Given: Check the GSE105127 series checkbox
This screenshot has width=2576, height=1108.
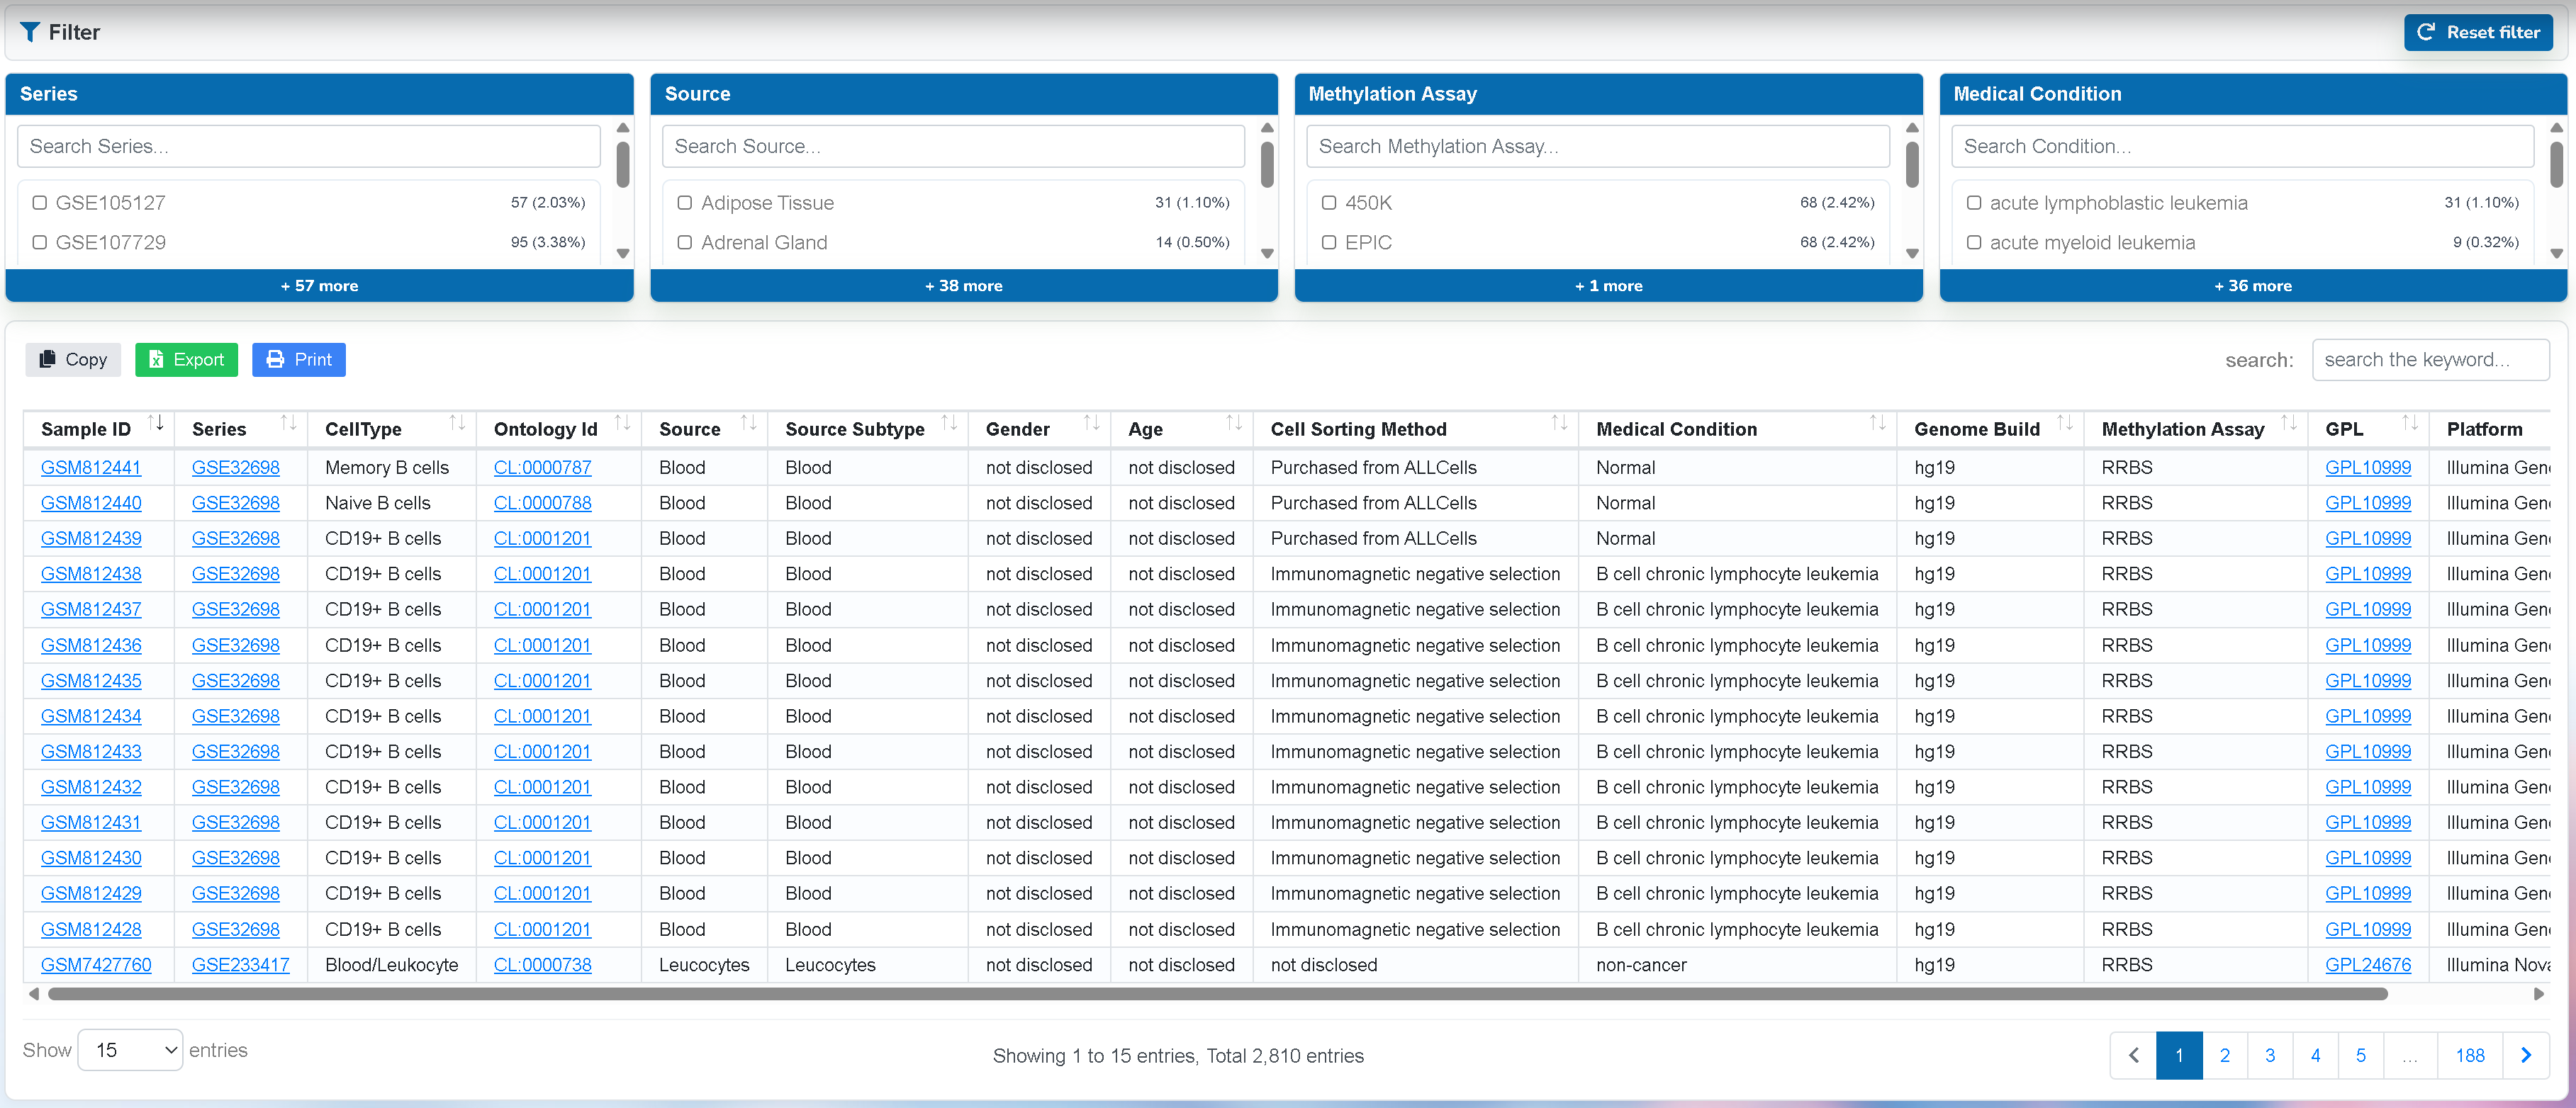Looking at the screenshot, I should click(x=40, y=203).
